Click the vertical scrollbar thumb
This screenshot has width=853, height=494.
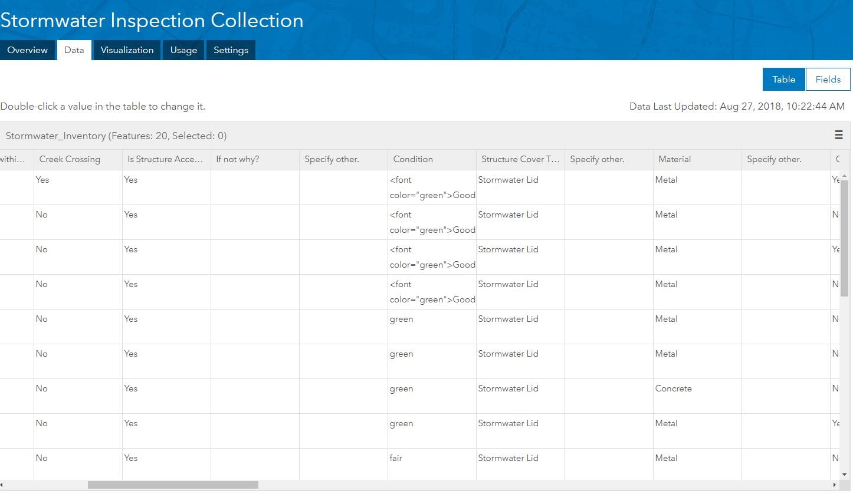point(844,239)
